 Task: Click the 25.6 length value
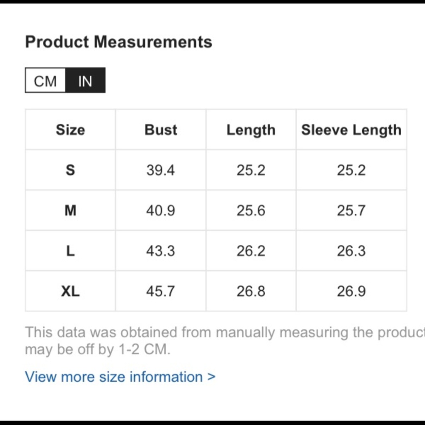(x=251, y=211)
